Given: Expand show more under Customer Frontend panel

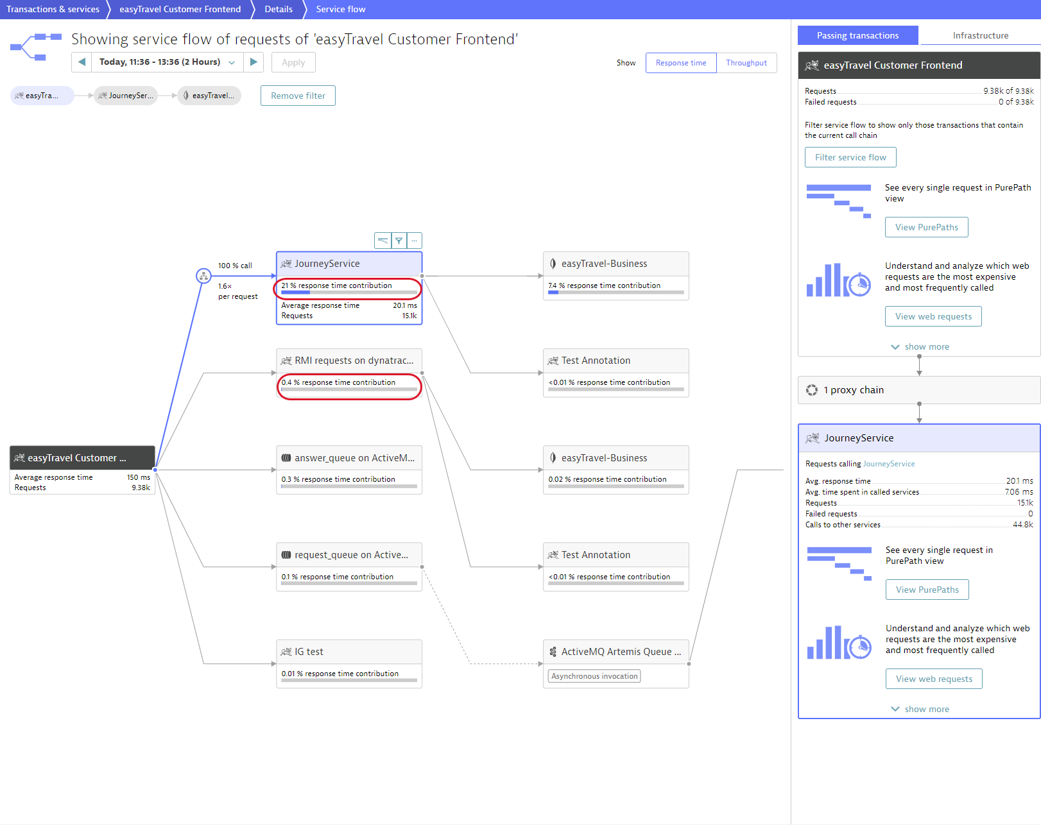Looking at the screenshot, I should (920, 346).
